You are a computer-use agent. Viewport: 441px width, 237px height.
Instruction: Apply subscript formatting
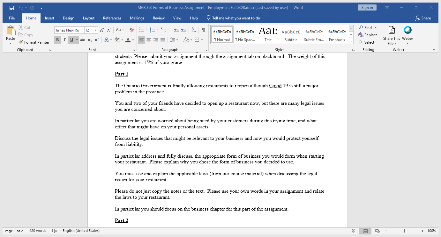89,40
